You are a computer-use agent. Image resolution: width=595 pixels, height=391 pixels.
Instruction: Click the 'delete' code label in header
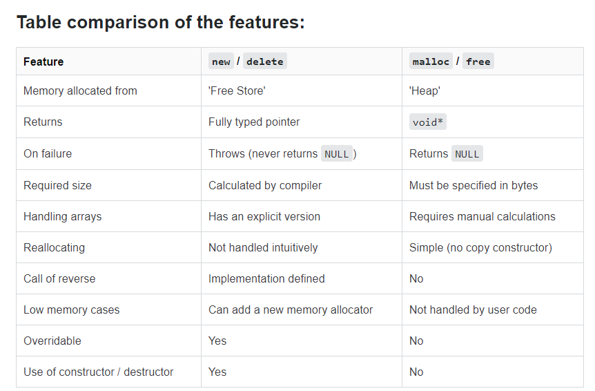(x=265, y=61)
